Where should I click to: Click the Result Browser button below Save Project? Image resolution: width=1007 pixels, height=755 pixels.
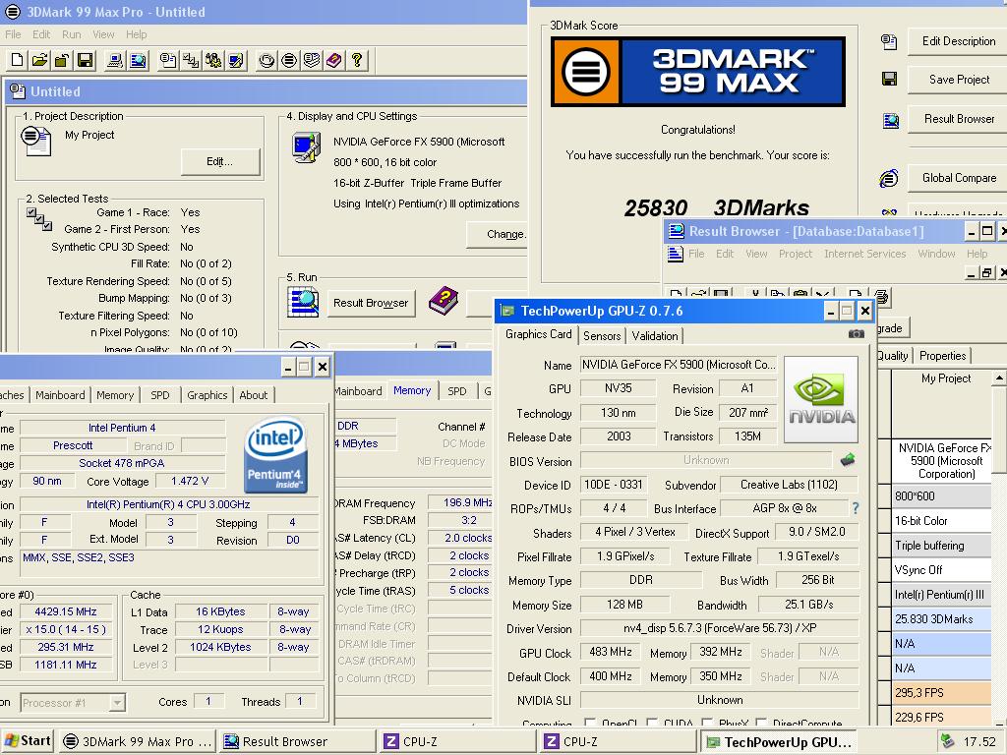pos(958,119)
